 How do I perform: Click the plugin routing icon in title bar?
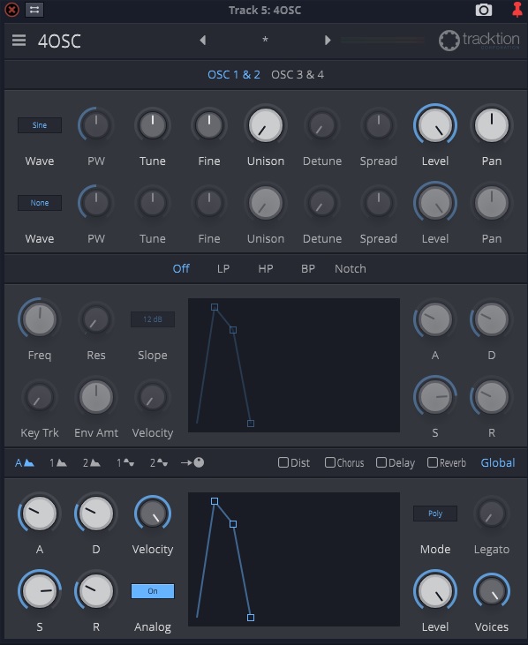coord(34,10)
